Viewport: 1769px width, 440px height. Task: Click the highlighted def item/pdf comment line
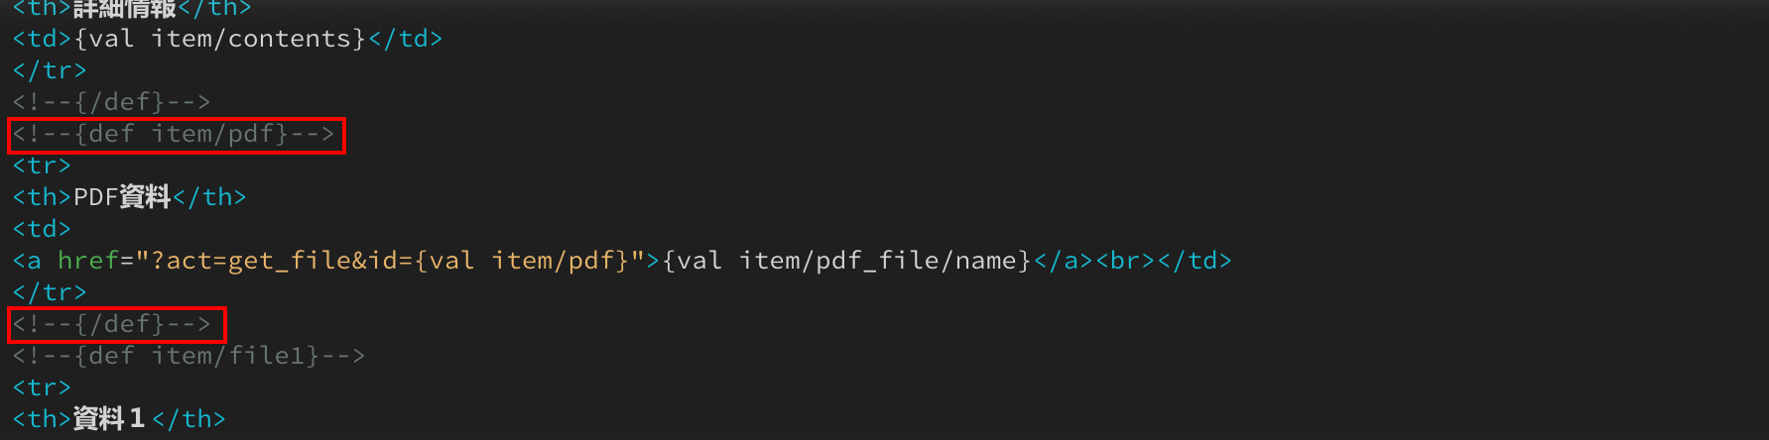pyautogui.click(x=175, y=134)
